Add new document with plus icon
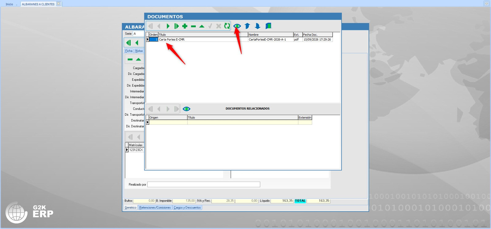The height and width of the screenshot is (229, 491). [x=185, y=26]
